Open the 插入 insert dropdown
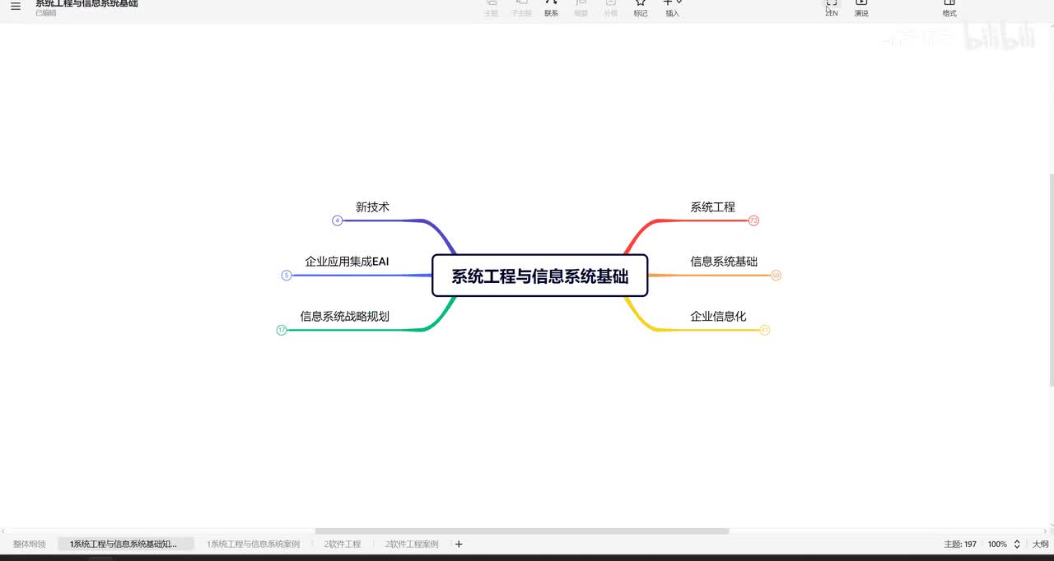The image size is (1054, 561). point(673,7)
